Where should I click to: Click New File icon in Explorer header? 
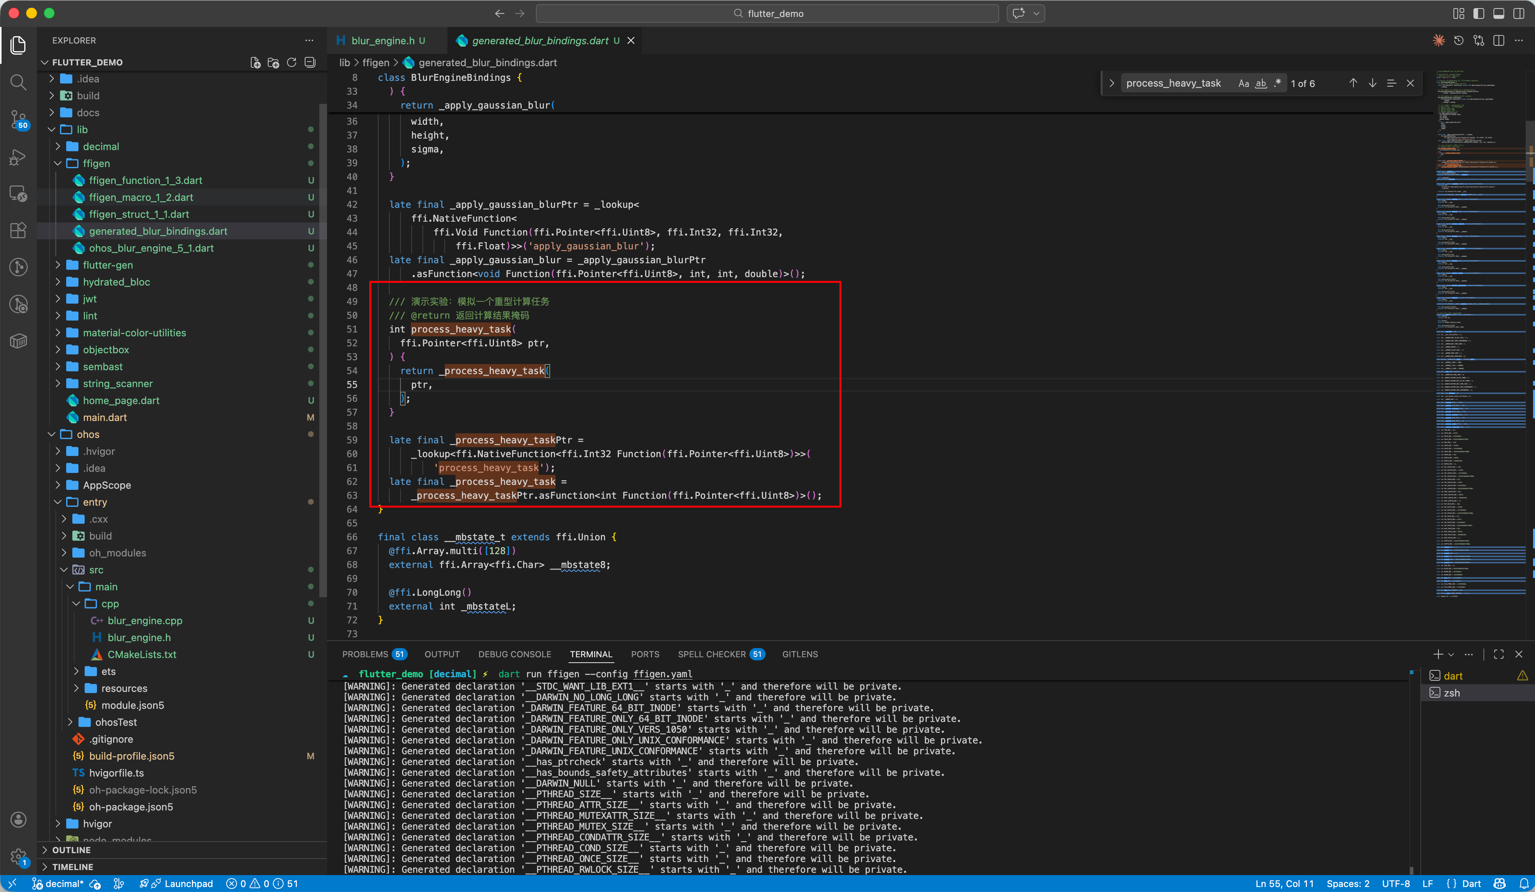(x=255, y=63)
